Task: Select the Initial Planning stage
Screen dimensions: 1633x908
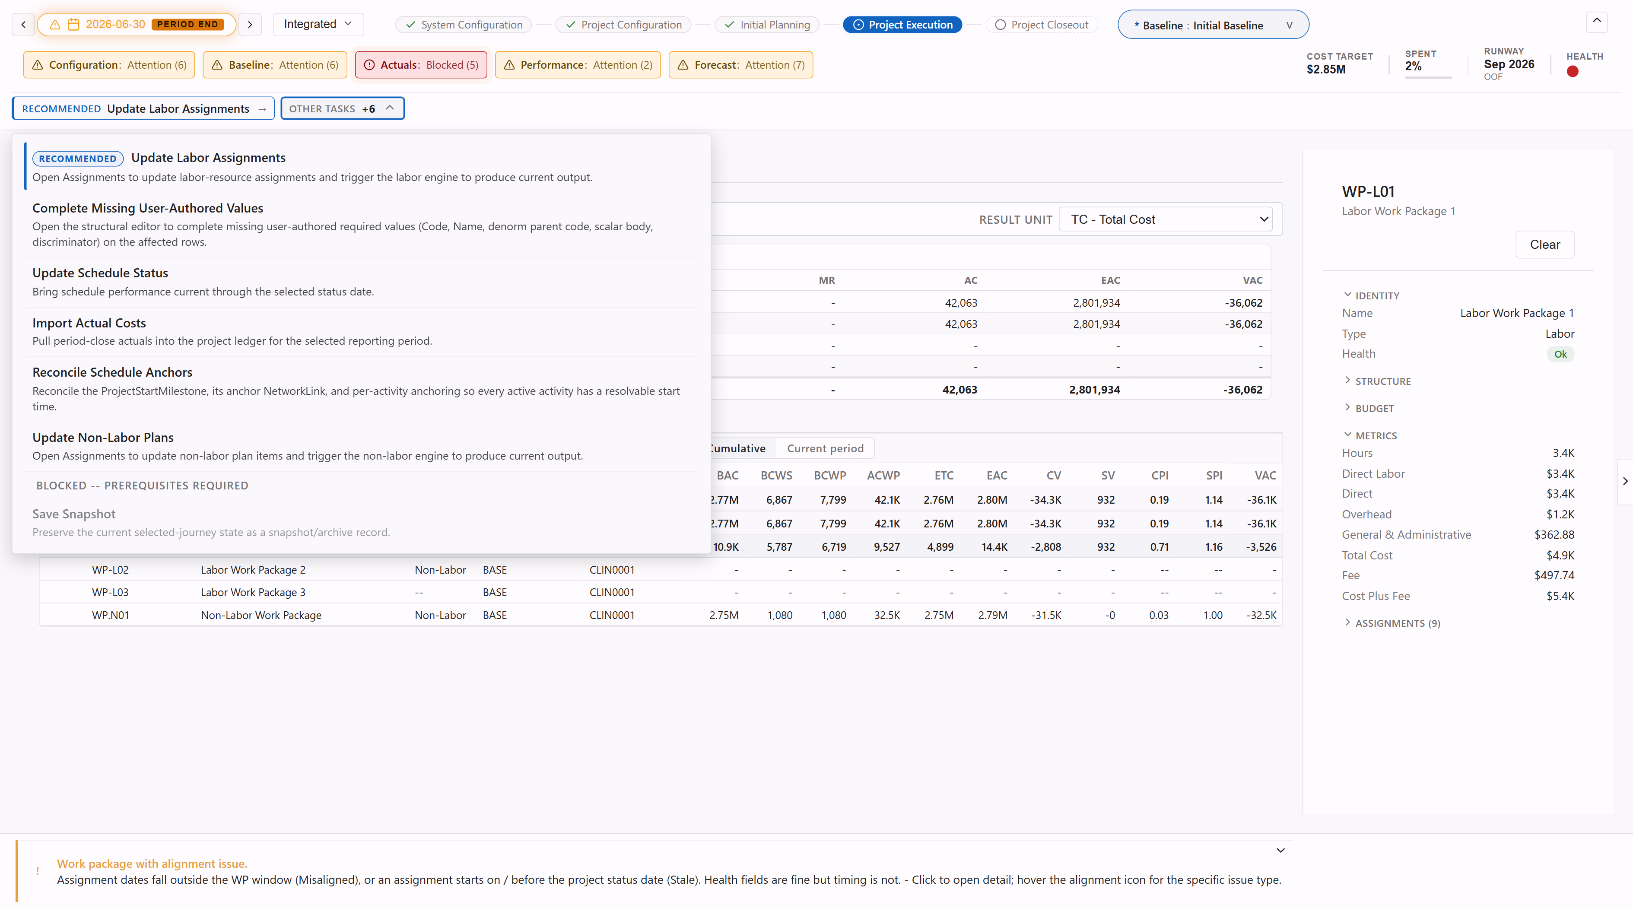Action: (x=767, y=25)
